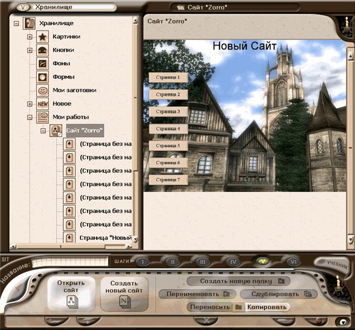Click Страница 6 button in preview
The height and width of the screenshot is (330, 355).
pyautogui.click(x=168, y=163)
